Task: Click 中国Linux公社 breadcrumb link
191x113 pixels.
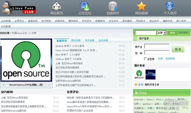Action: pyautogui.click(x=19, y=33)
